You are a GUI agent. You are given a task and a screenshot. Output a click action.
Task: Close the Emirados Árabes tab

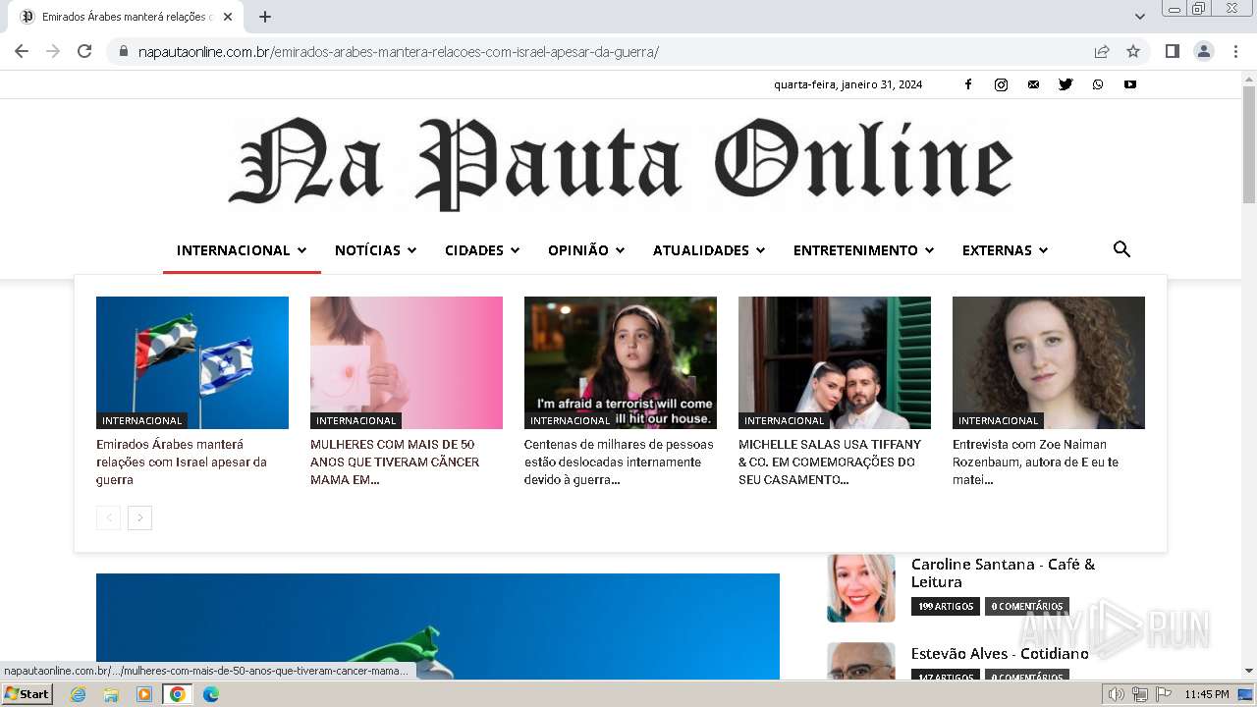click(x=228, y=17)
